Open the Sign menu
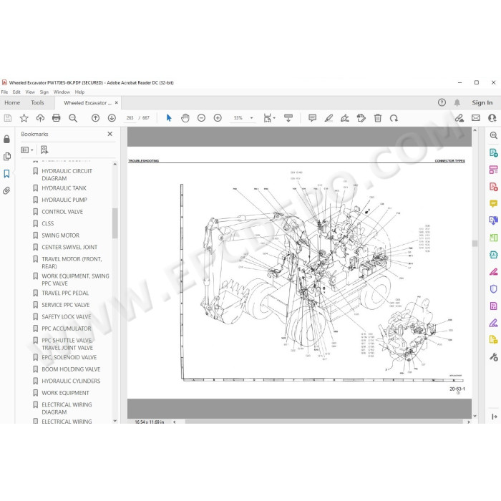 [x=44, y=92]
